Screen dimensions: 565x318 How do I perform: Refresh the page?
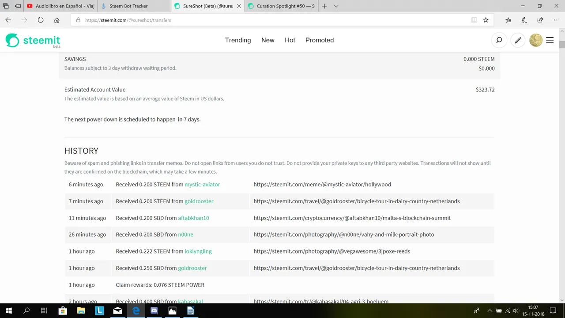point(41,20)
